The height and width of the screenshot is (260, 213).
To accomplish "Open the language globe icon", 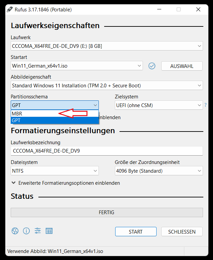I will (15, 231).
